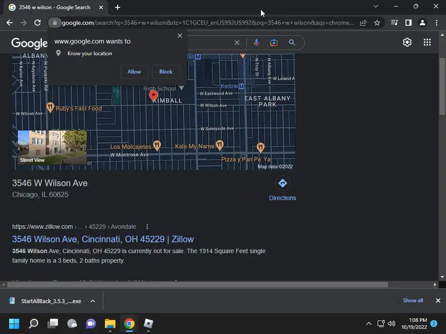Select Pizza y Pan Pa' Ya marker
446x334 pixels.
pyautogui.click(x=260, y=147)
